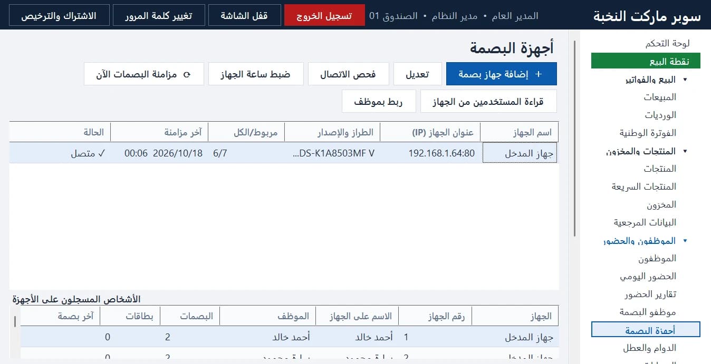This screenshot has height=364, width=711.
Task: Click ربط بموظف button
Action: click(x=379, y=102)
